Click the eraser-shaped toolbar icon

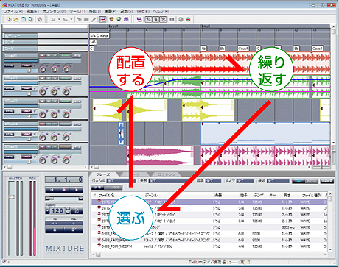click(x=86, y=19)
